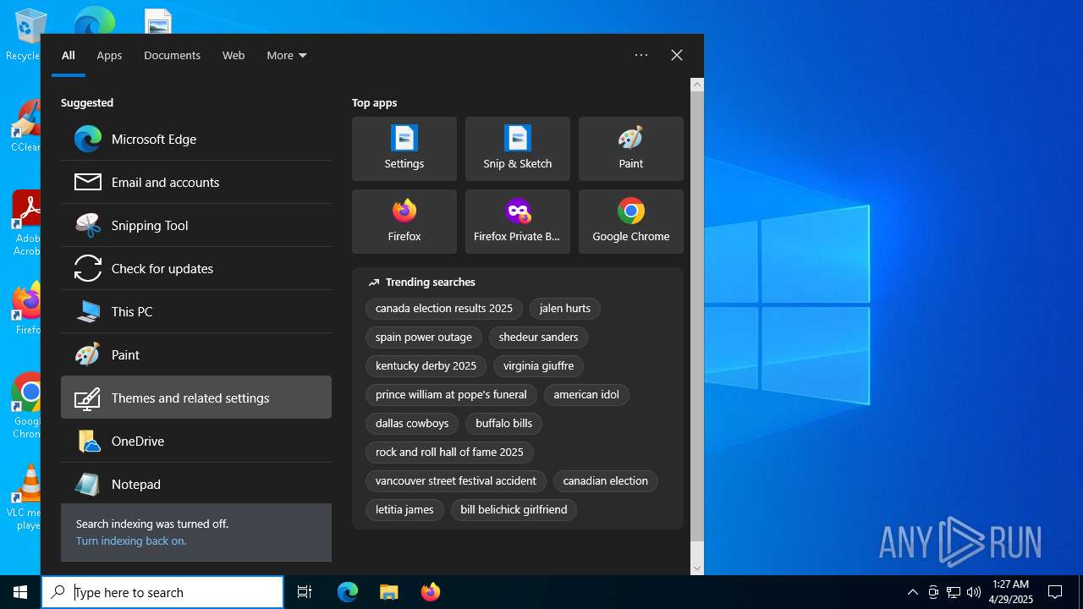This screenshot has height=609, width=1083.
Task: Search trending rock and roll hall of fame 2025
Action: point(449,453)
